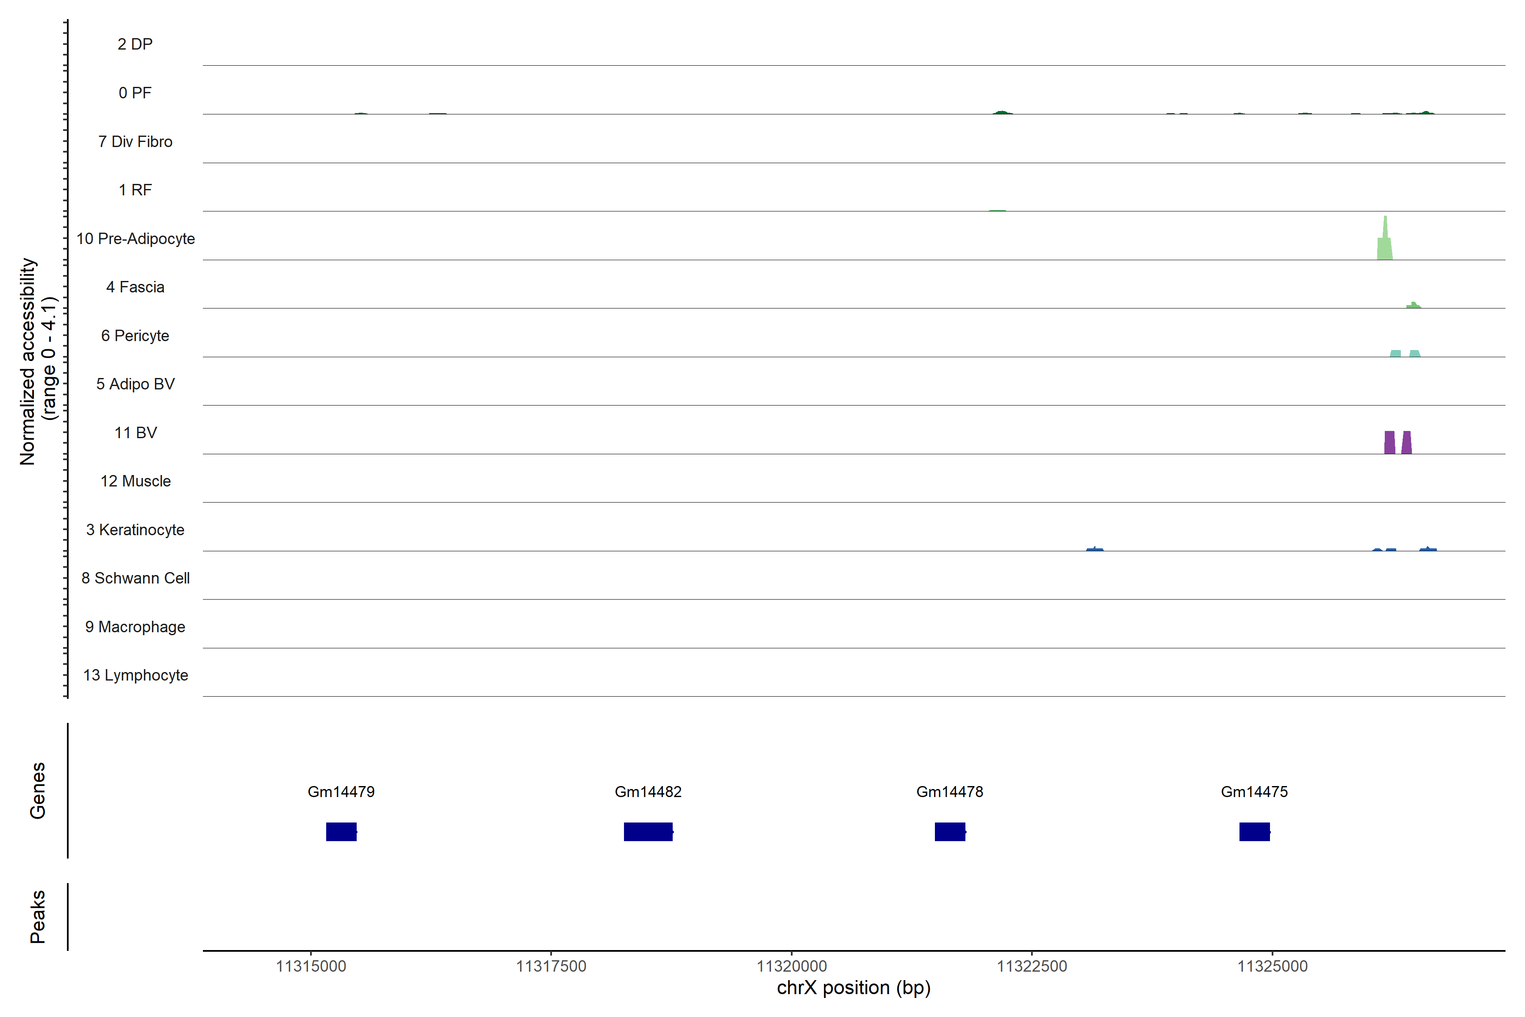Click the chrX position axis title
This screenshot has height=1017, width=1525.
coord(853,988)
